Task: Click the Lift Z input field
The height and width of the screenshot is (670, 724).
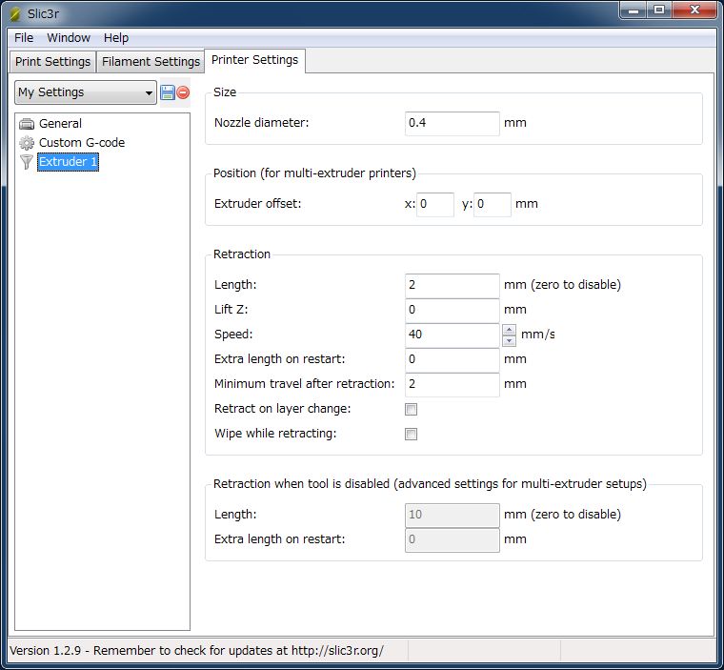Action: click(x=452, y=310)
